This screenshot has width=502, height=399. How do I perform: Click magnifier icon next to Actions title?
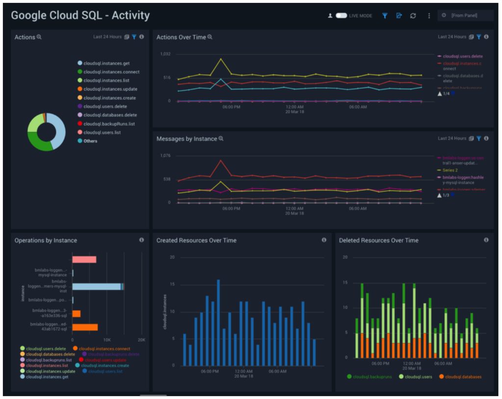39,37
